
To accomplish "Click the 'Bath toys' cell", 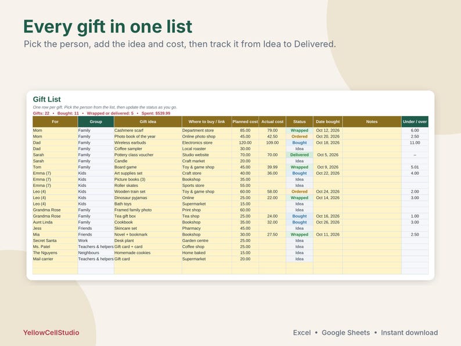I will tap(148, 204).
